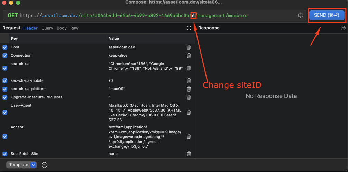Click the Upgrade-Insecure-Requests key cell
The height and width of the screenshot is (172, 348).
pyautogui.click(x=36, y=97)
